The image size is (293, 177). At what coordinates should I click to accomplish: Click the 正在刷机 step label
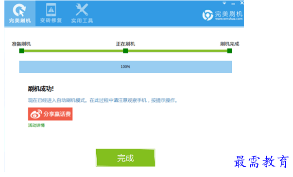(x=125, y=44)
